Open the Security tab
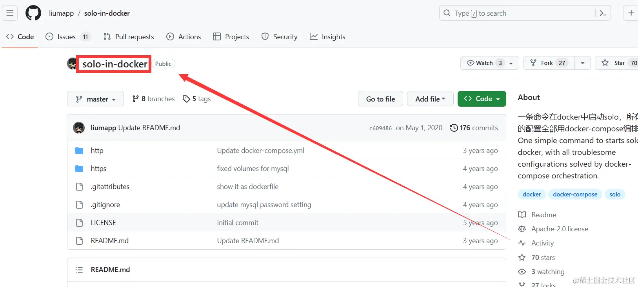The width and height of the screenshot is (638, 287). [x=280, y=36]
